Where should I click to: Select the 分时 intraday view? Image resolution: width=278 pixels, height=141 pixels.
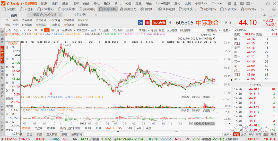(x=8, y=30)
